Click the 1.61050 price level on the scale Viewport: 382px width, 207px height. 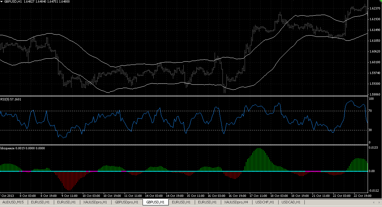click(375, 41)
